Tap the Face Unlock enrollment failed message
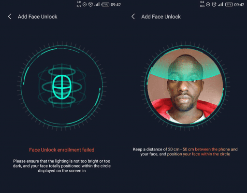Screen dimensions: 247x193 click(x=62, y=150)
